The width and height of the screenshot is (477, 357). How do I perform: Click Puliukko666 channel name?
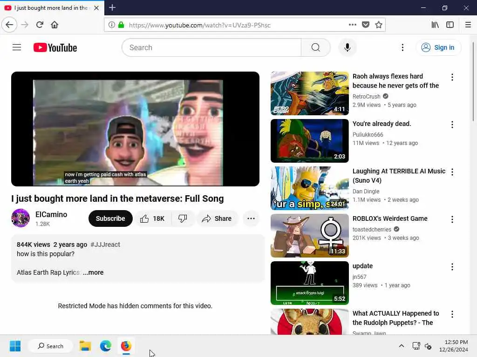[368, 134]
